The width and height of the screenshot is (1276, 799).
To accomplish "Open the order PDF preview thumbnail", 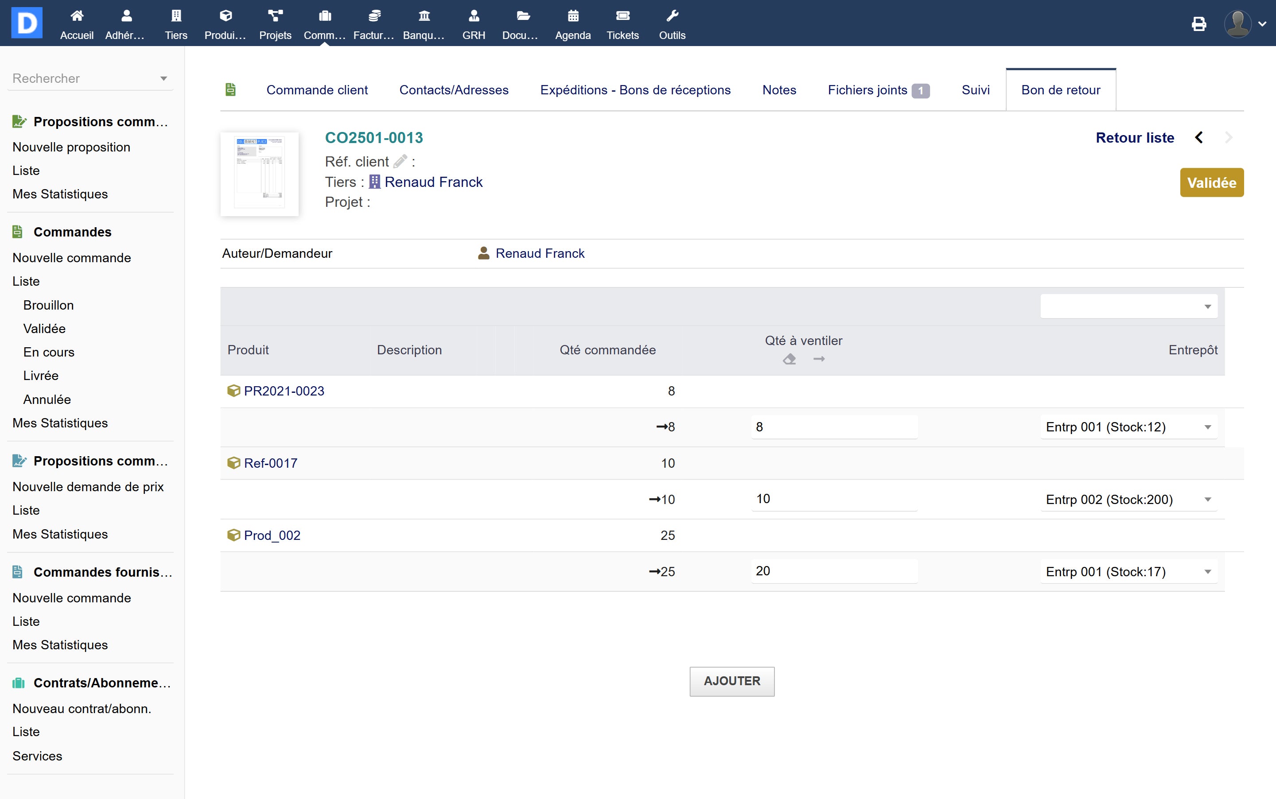I will tap(260, 174).
